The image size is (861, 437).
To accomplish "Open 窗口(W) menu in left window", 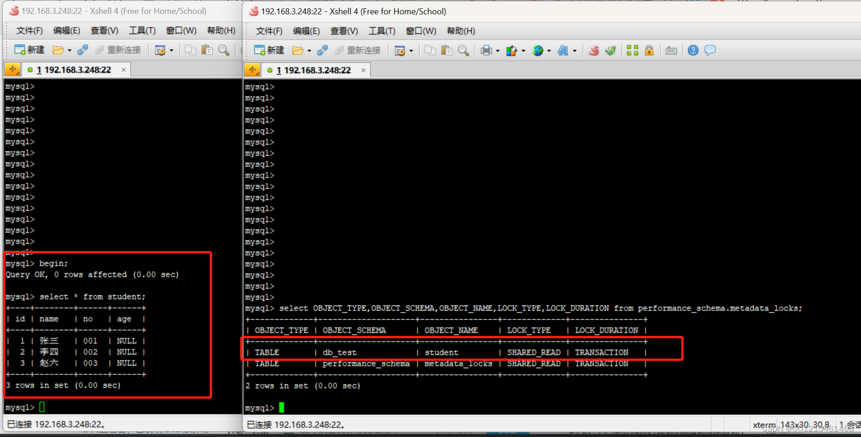I will [181, 30].
